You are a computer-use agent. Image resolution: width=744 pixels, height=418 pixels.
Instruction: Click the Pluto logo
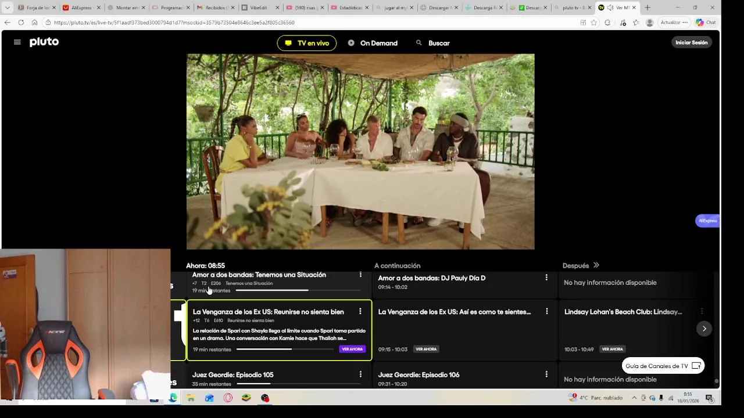[44, 42]
